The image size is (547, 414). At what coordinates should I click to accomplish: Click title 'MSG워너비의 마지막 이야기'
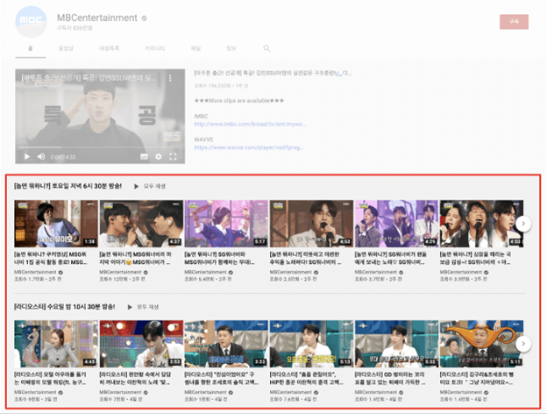[136, 259]
